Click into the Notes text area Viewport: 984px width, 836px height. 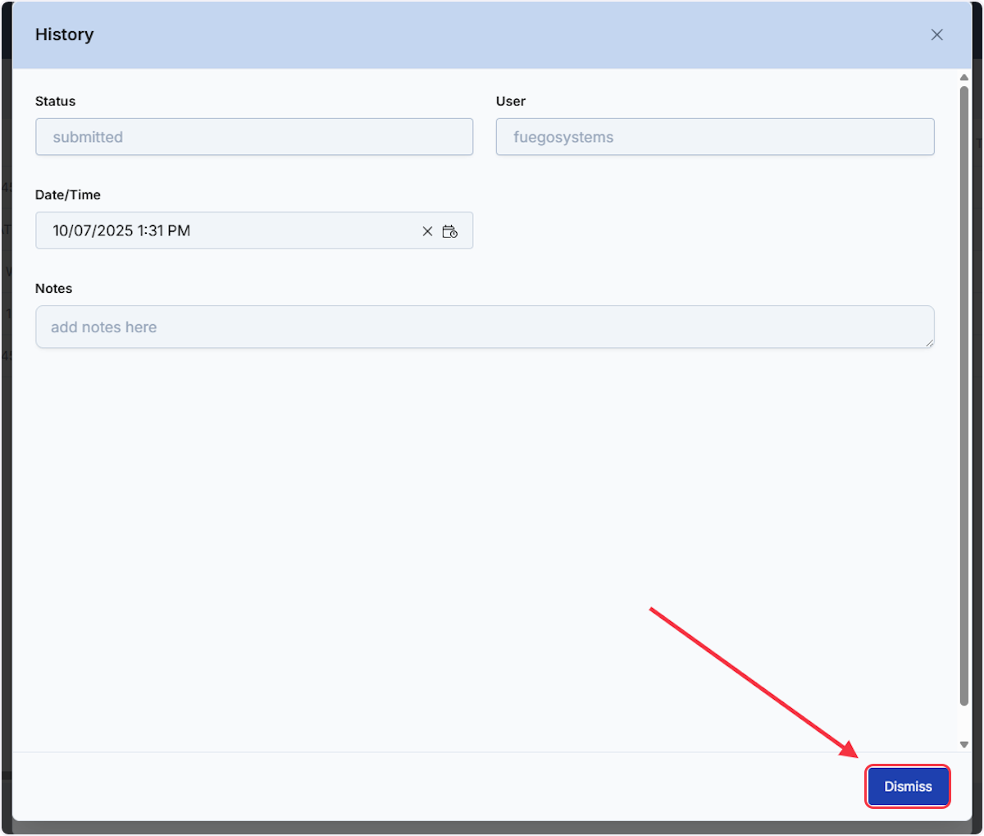tap(485, 327)
